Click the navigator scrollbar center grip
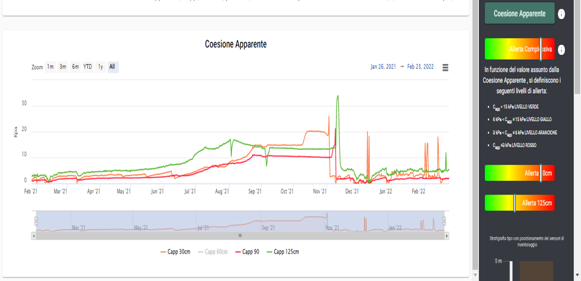The width and height of the screenshot is (581, 281). click(x=240, y=236)
